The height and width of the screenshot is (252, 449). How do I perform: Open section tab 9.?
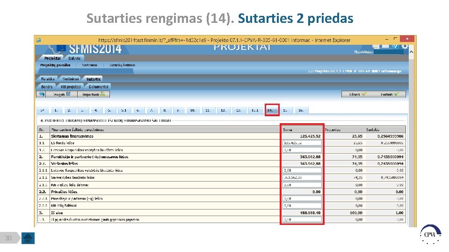click(x=178, y=110)
